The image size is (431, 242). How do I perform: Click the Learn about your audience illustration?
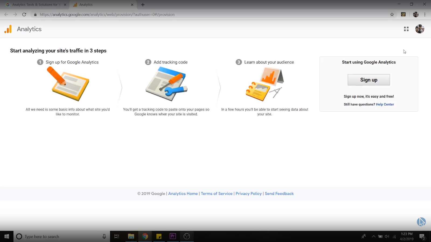[265, 84]
